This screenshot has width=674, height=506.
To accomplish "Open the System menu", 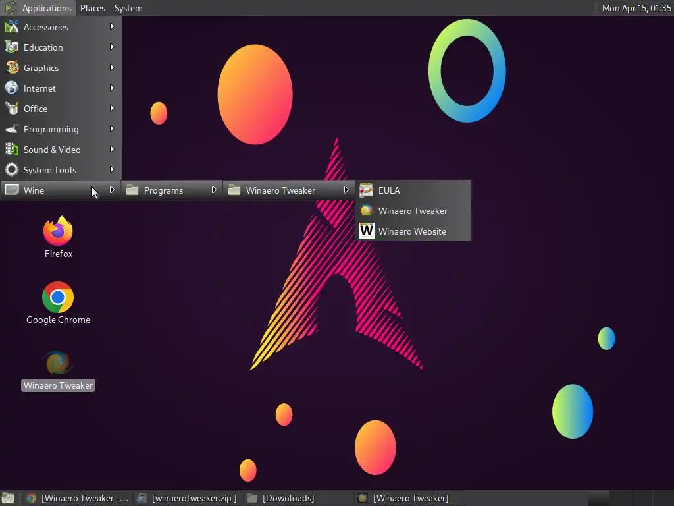I will tap(128, 8).
